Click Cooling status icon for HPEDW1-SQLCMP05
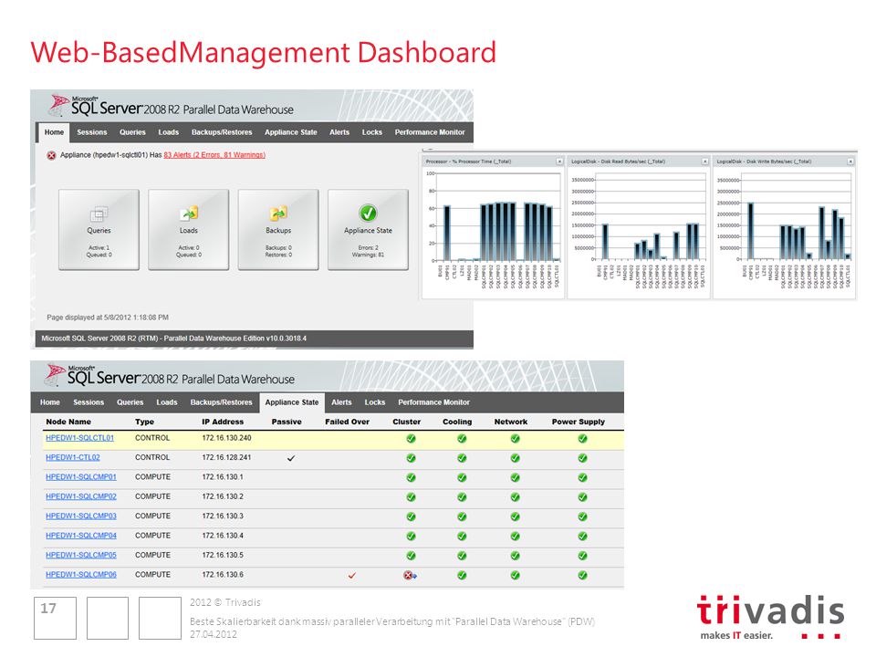 click(462, 556)
